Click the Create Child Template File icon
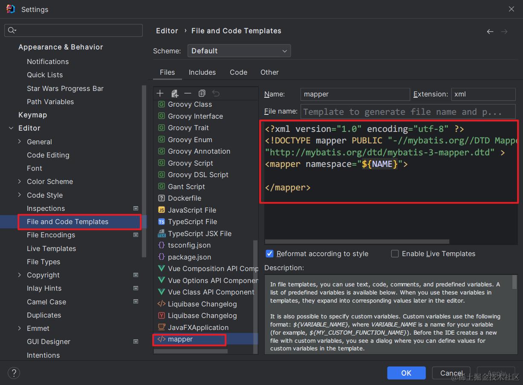Screen dimensions: 523x385 [x=174, y=93]
